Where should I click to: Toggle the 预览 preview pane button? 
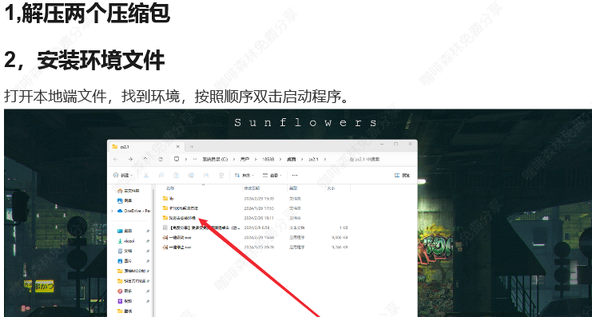tap(402, 175)
